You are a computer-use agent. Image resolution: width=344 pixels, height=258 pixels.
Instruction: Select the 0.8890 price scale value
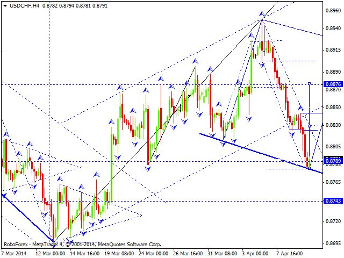click(333, 72)
